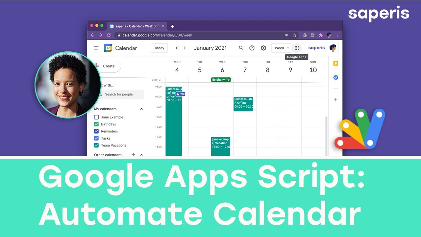Open adam.muster Offline event on Thursday
This screenshot has height=237, width=421.
(x=243, y=104)
